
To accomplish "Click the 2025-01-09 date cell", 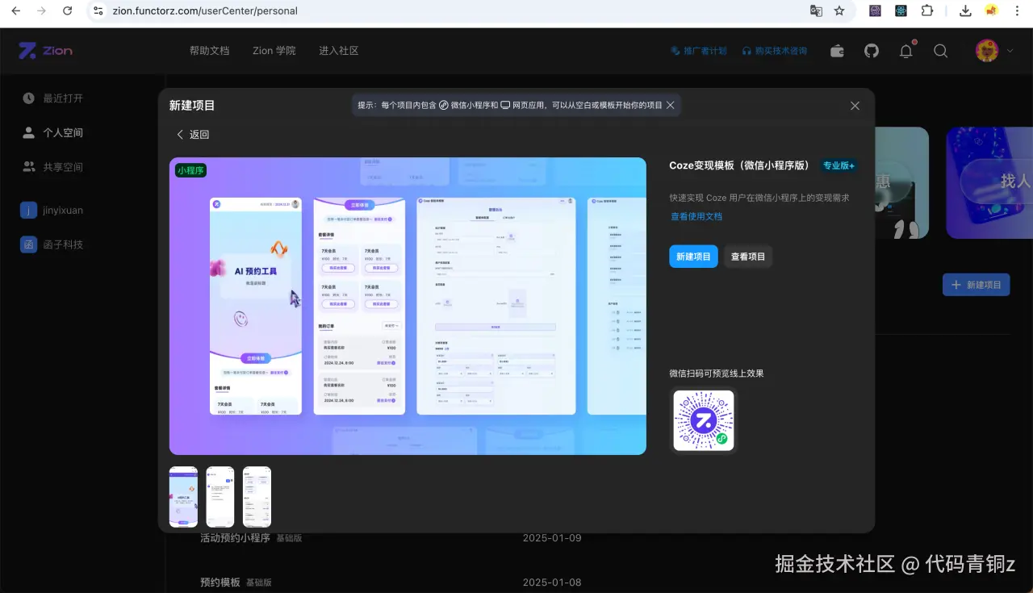I will pos(552,538).
